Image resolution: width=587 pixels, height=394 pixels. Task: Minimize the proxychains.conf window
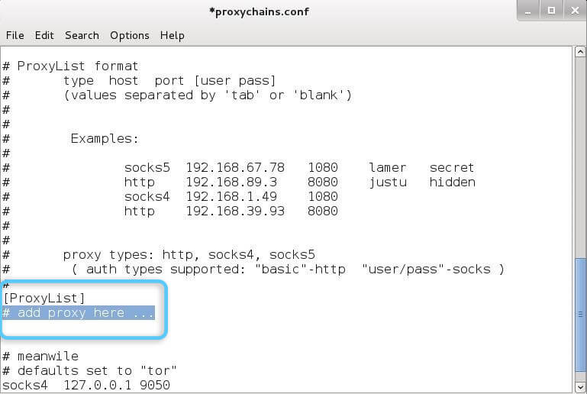(x=528, y=11)
